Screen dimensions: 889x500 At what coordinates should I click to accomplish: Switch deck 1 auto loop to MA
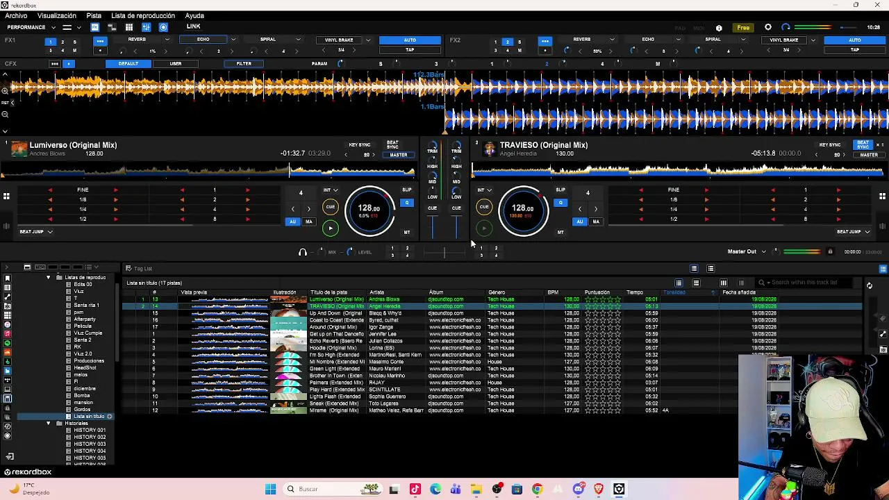pyautogui.click(x=308, y=222)
